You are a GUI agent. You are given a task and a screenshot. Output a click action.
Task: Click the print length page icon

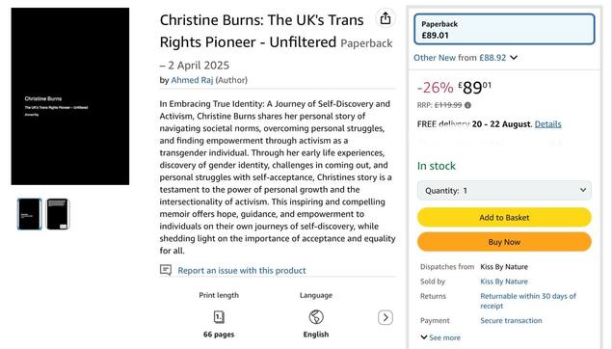[x=219, y=317]
